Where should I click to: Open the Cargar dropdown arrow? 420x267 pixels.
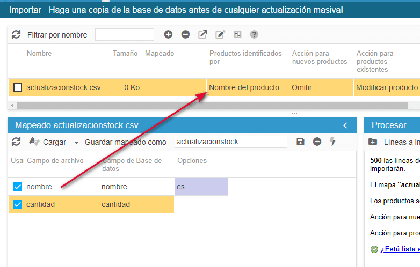pos(76,143)
